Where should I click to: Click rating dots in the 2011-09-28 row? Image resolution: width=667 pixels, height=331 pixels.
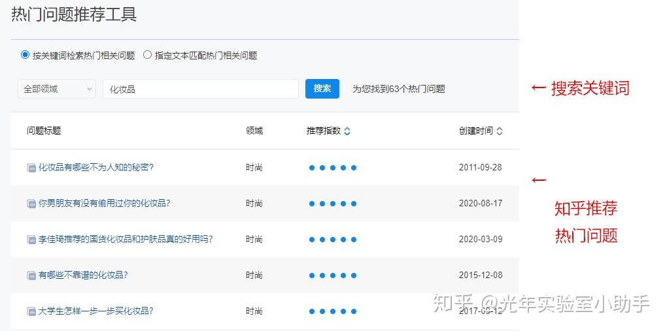333,168
